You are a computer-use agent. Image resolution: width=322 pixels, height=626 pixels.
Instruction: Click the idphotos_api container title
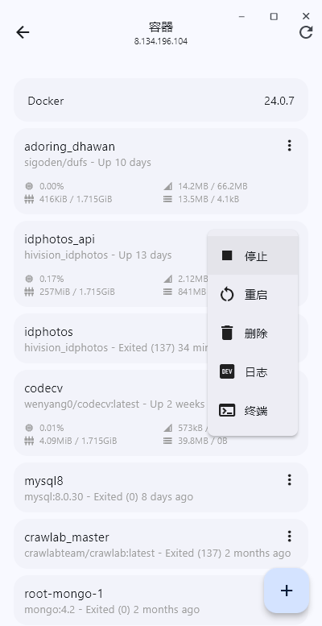pyautogui.click(x=60, y=239)
